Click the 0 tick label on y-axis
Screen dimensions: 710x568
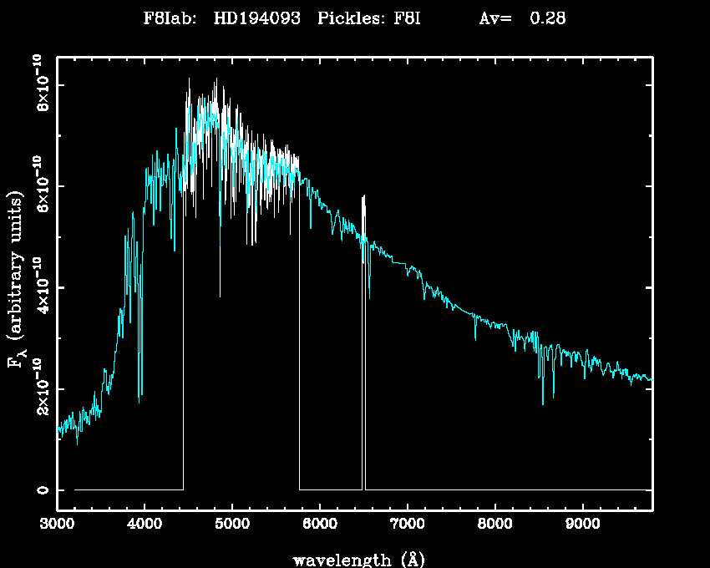42,489
